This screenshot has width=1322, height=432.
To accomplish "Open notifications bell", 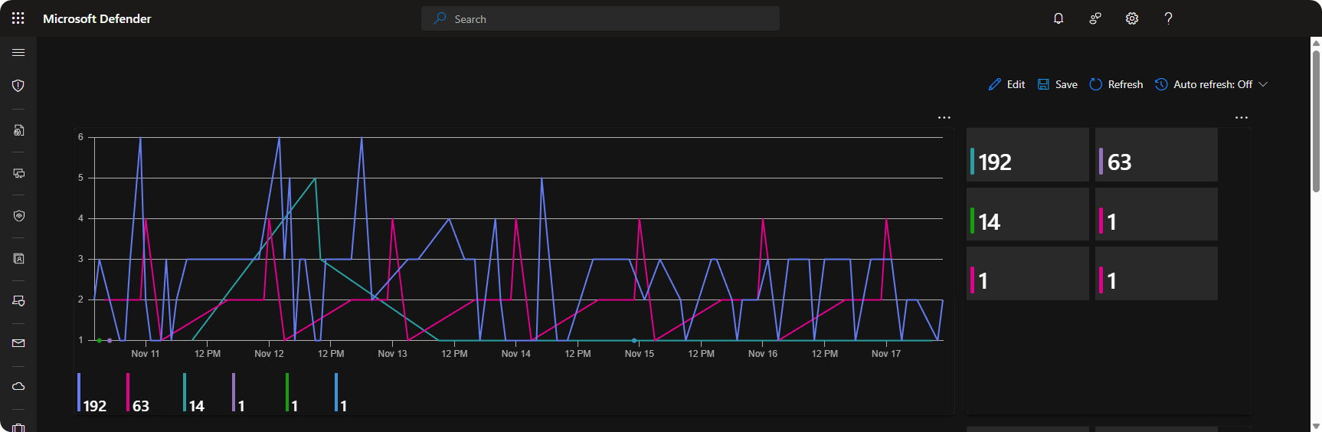I will pyautogui.click(x=1059, y=18).
